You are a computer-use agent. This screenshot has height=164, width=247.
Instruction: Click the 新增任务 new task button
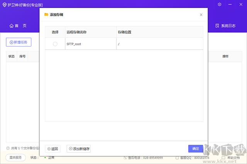pyautogui.click(x=19, y=42)
